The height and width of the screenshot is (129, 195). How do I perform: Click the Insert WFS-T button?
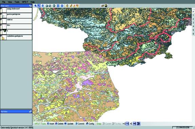coord(51,124)
